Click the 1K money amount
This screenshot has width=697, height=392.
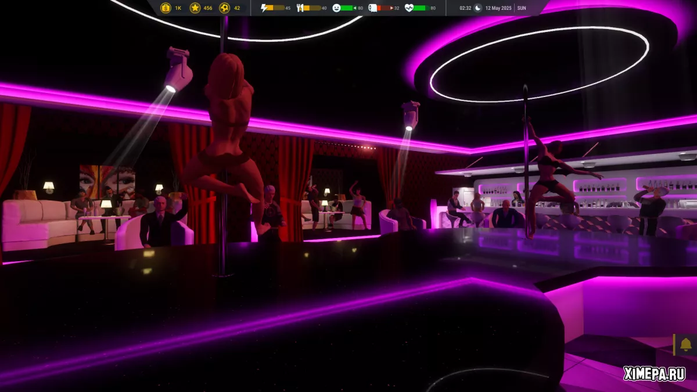tap(178, 8)
